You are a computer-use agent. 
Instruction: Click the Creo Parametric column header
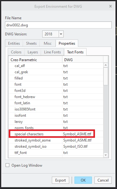(x=35, y=60)
